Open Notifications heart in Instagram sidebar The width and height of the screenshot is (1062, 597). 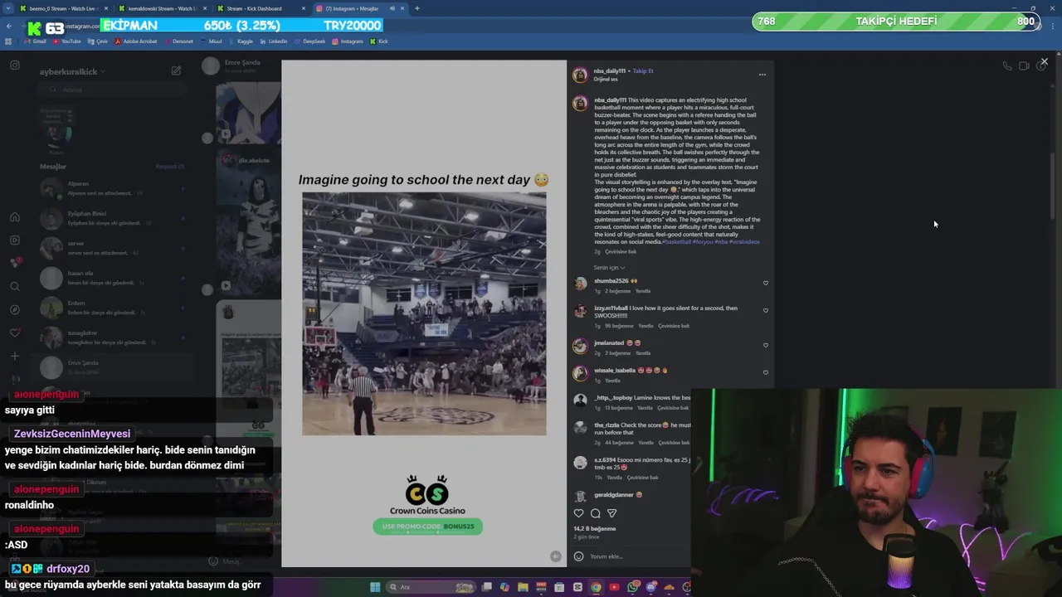(x=15, y=333)
